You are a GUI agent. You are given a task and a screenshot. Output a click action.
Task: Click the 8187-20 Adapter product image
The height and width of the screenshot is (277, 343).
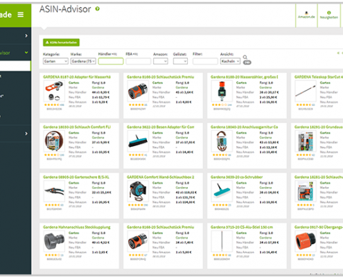(54, 91)
